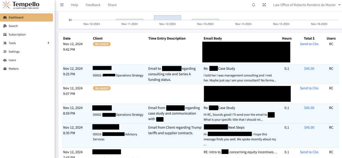Open the Help menu item
The image size is (342, 158).
(74, 5)
